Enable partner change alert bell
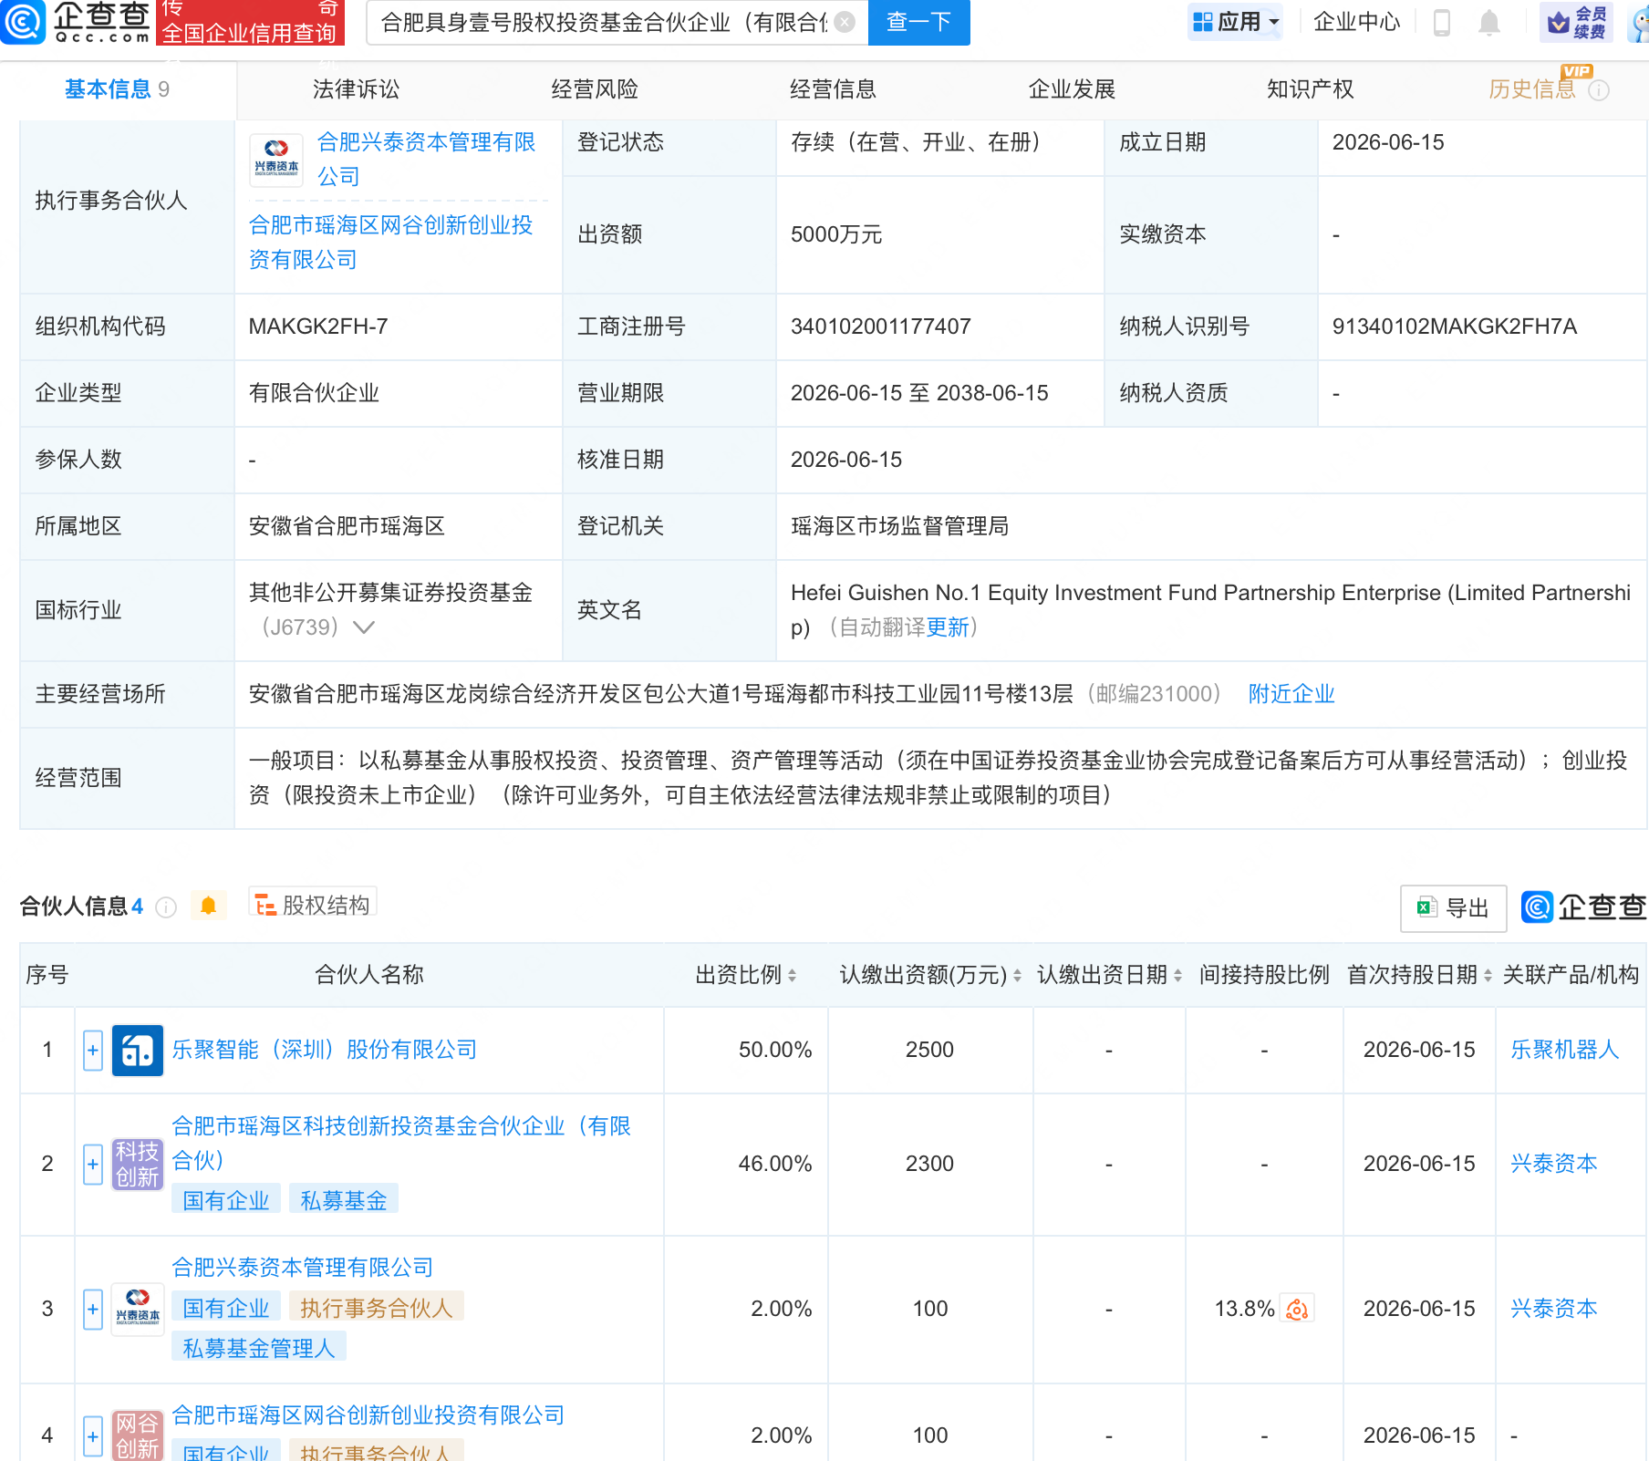The height and width of the screenshot is (1461, 1649). (208, 906)
